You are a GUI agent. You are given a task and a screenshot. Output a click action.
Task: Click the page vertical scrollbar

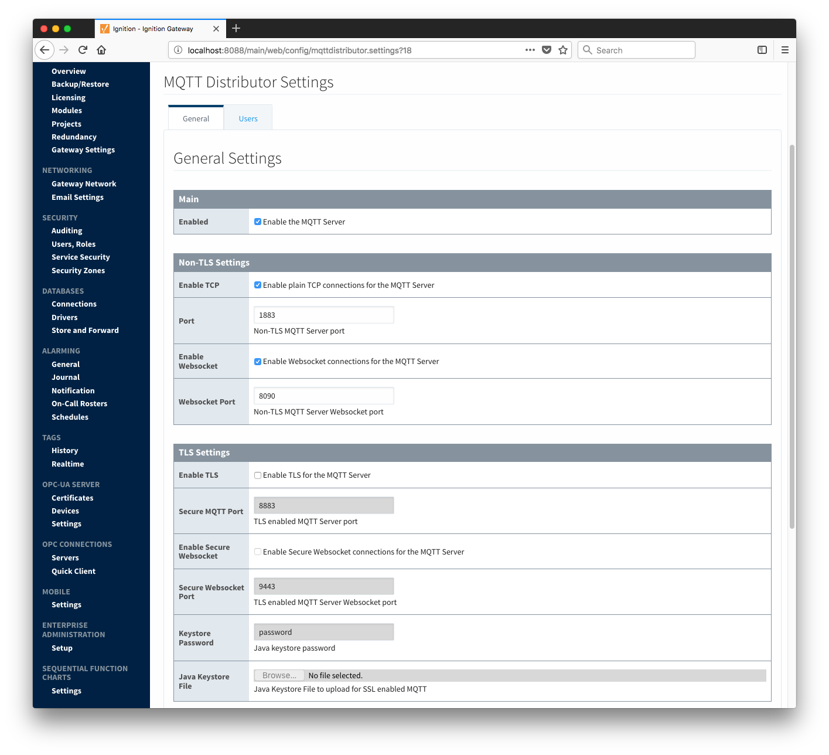point(792,336)
